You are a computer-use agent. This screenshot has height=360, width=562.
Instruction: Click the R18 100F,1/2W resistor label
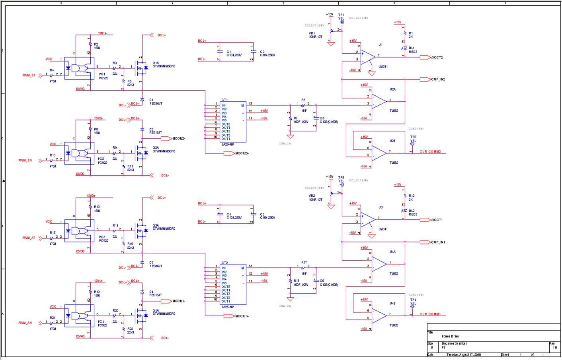[x=301, y=283]
